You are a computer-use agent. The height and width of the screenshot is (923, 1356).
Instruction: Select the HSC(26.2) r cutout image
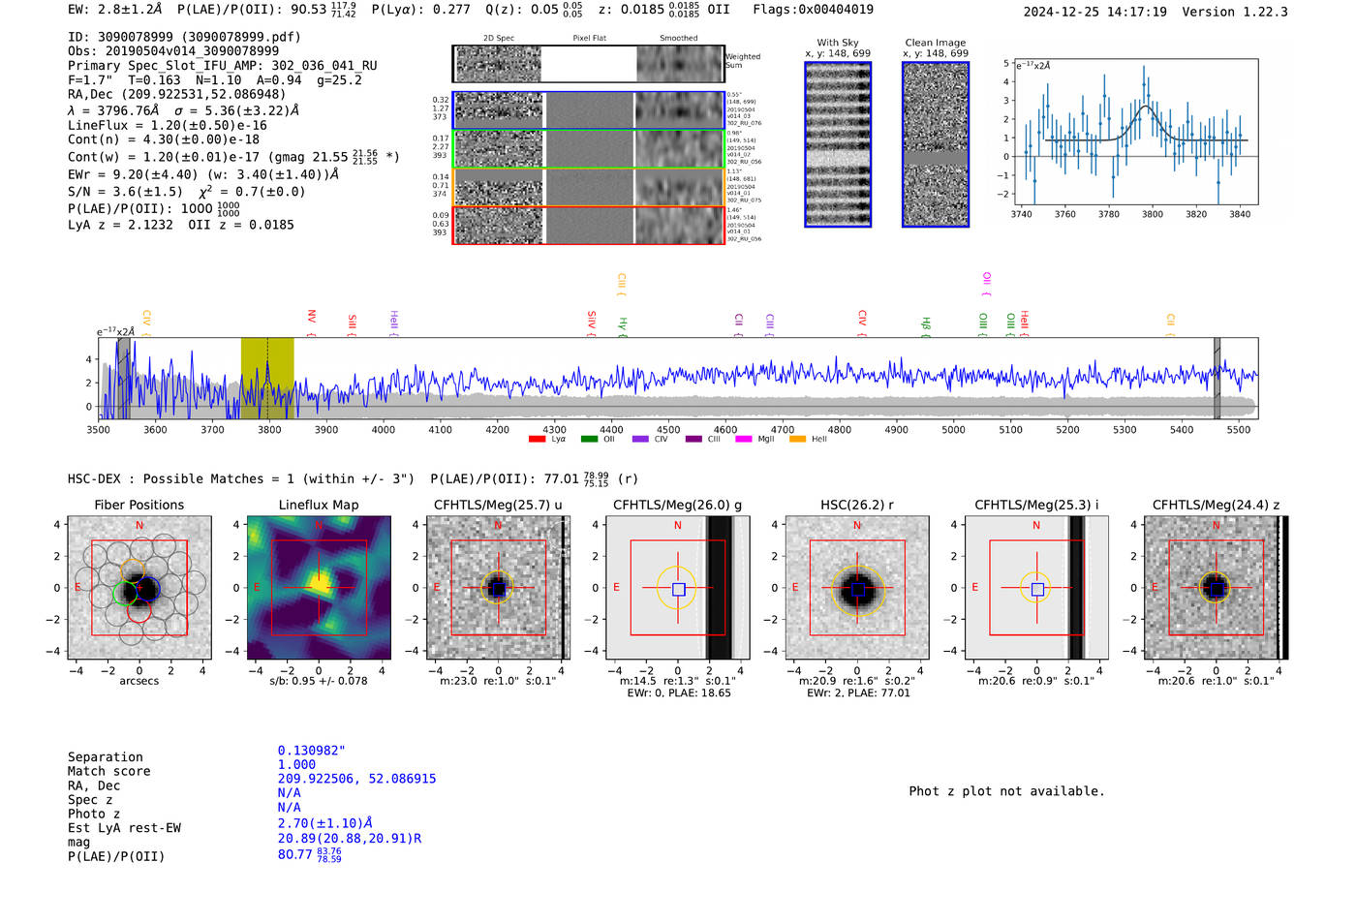point(857,588)
